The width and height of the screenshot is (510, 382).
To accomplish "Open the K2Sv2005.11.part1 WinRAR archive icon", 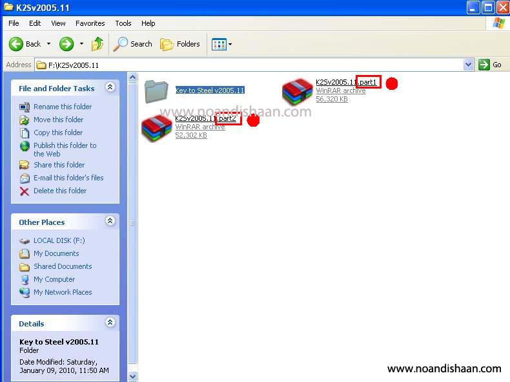I will tap(297, 92).
